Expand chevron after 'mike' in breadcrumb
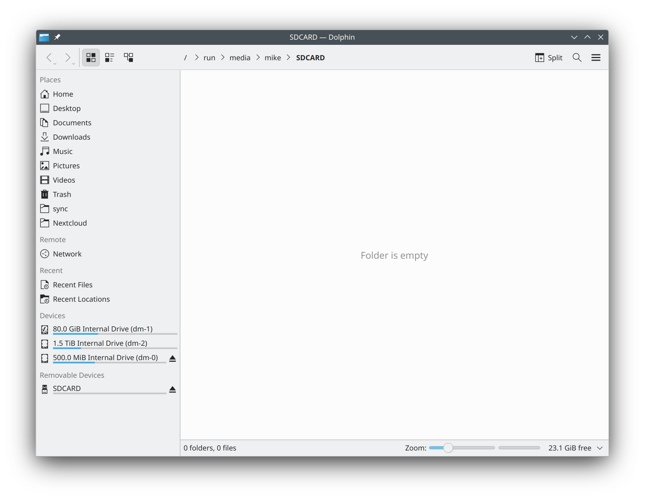This screenshot has height=499, width=645. click(289, 58)
